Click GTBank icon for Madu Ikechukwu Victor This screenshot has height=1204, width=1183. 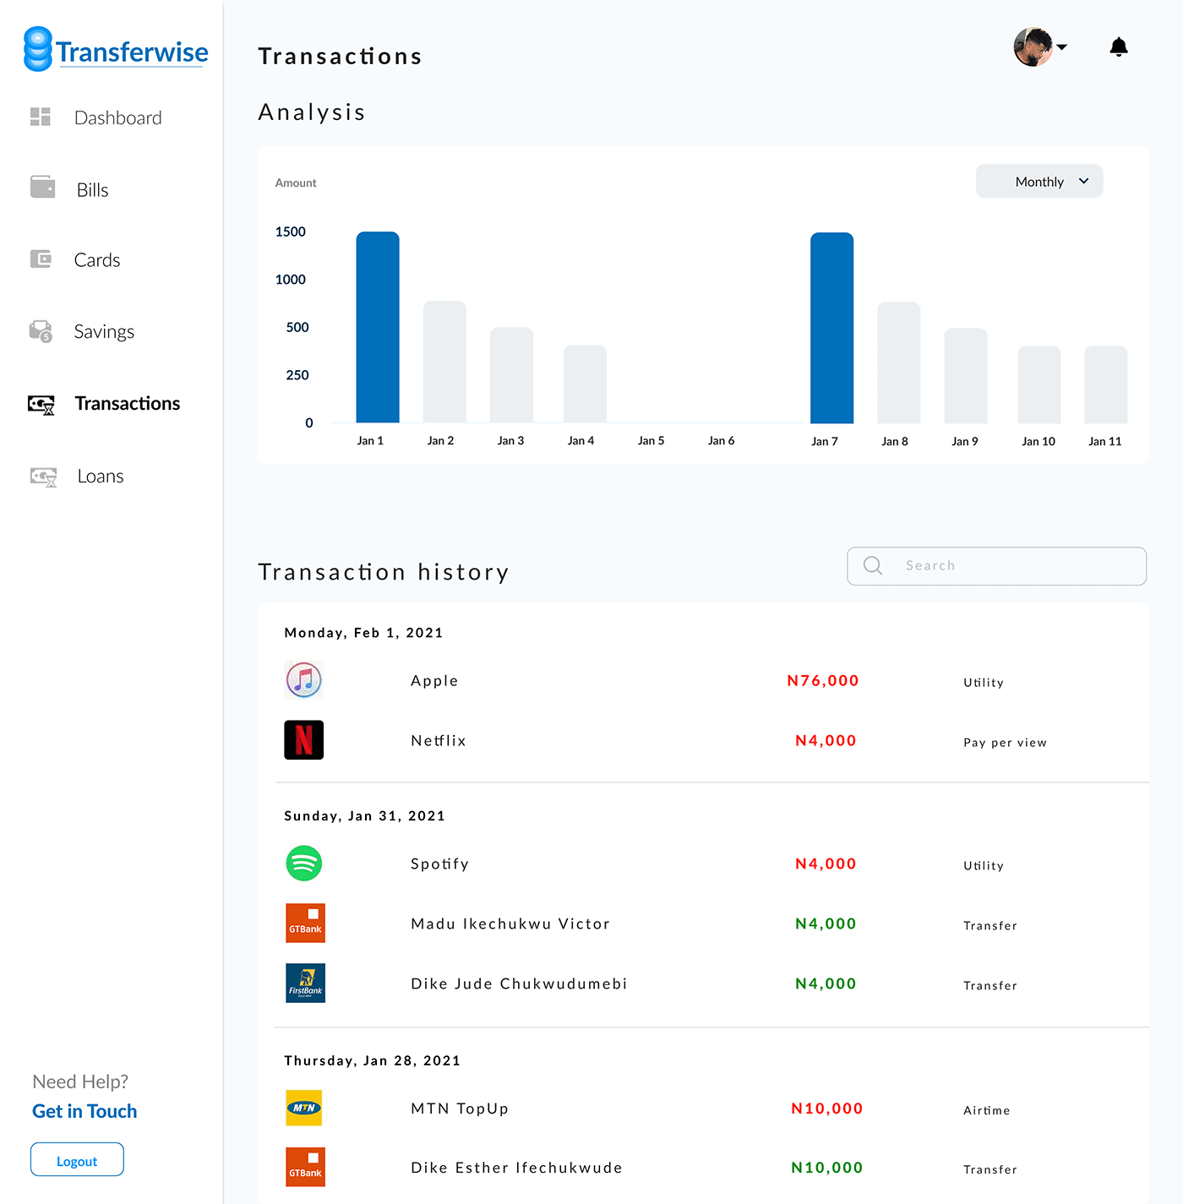tap(305, 923)
